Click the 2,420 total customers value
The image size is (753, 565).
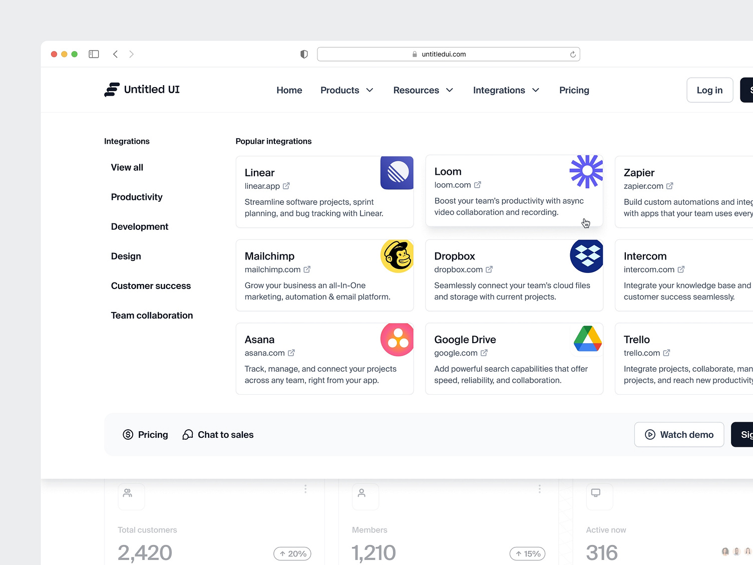tap(145, 553)
